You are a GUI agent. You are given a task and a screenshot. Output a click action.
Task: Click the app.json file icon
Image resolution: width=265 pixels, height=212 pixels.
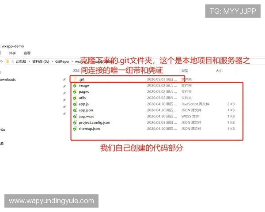(75, 110)
